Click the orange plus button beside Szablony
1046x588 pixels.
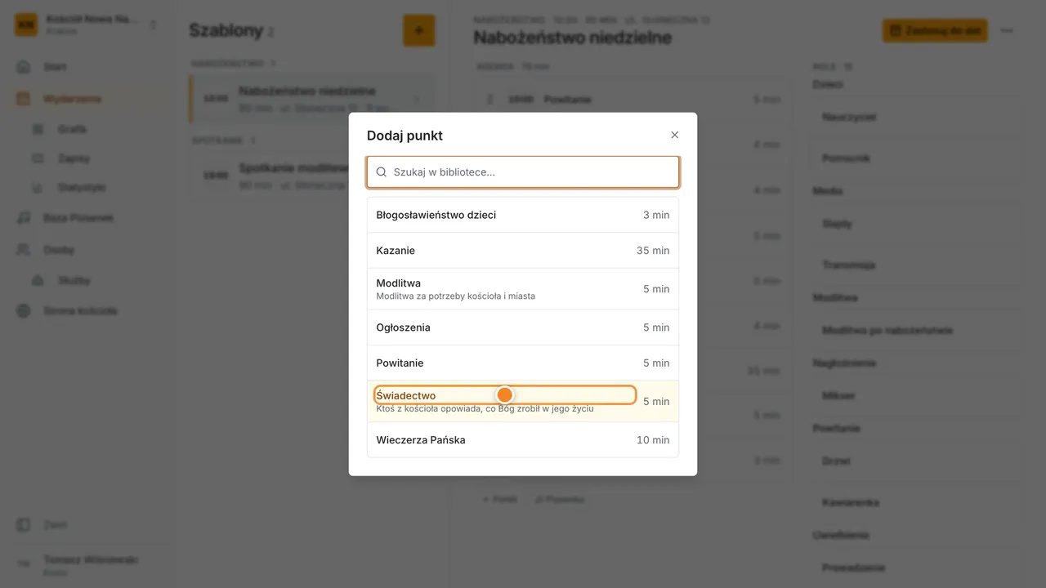(419, 31)
